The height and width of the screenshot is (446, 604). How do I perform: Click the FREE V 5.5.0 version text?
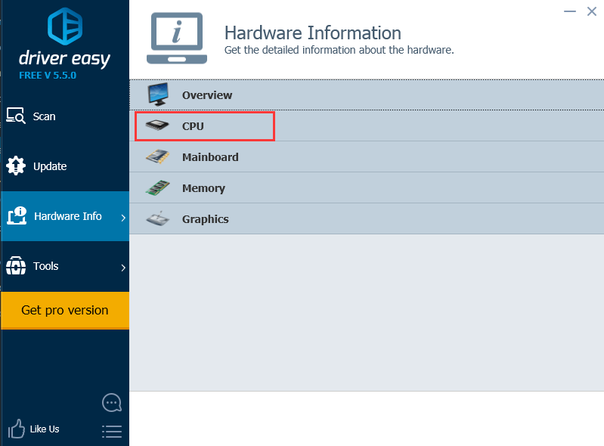(x=48, y=75)
